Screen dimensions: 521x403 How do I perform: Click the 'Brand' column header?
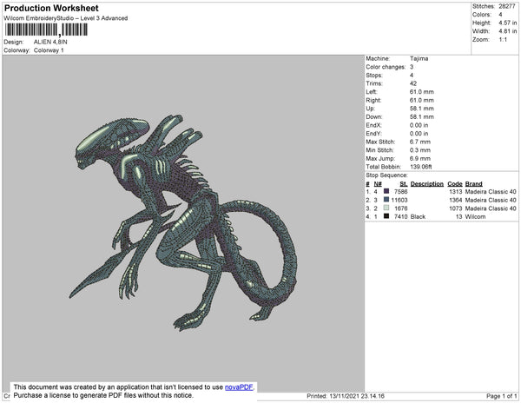point(473,184)
